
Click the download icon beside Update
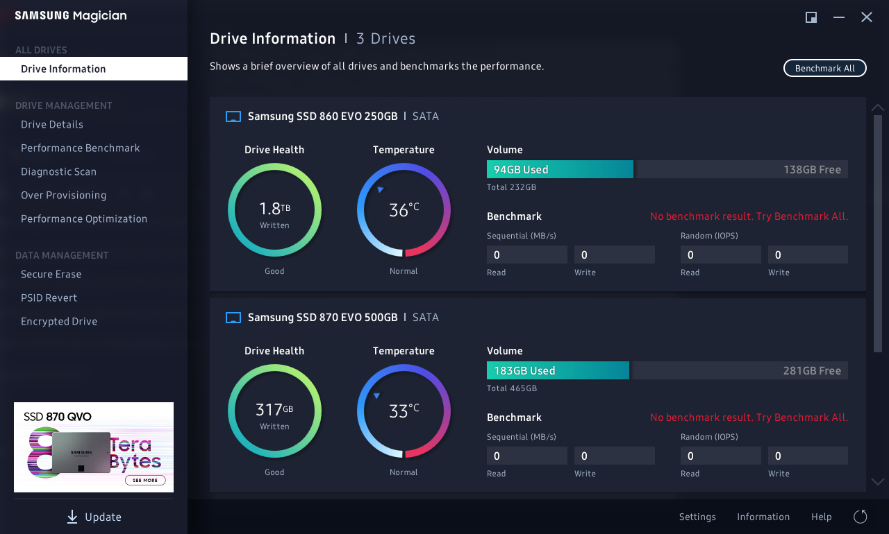coord(72,517)
